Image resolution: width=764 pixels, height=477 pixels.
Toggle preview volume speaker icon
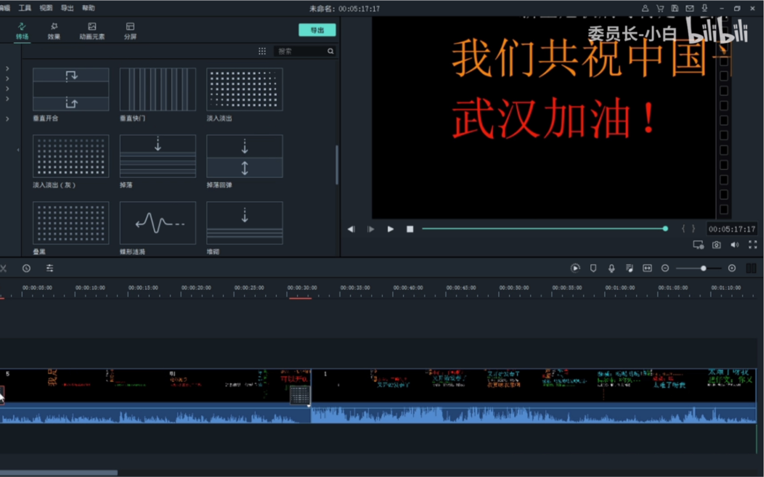tap(735, 245)
